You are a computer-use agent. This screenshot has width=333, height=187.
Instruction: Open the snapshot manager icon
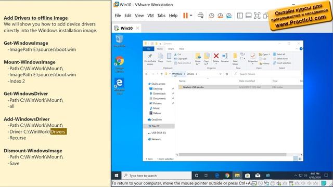click(x=229, y=16)
